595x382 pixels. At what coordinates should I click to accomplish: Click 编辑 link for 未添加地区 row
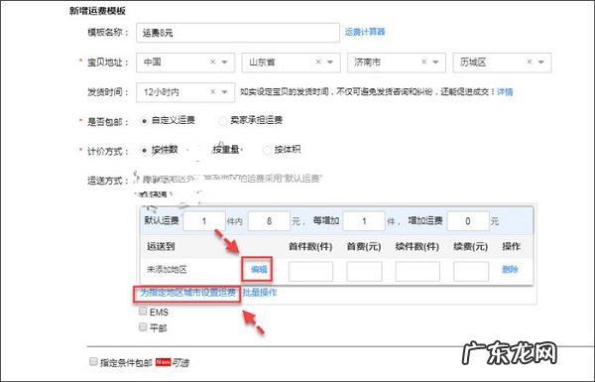click(x=259, y=270)
